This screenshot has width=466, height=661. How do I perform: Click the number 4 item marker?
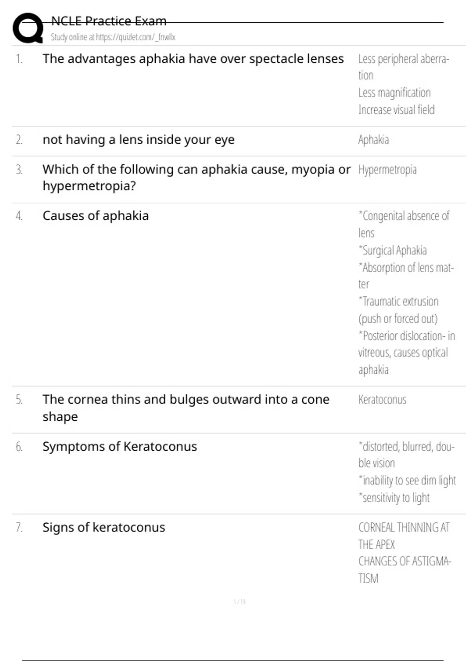click(x=19, y=216)
